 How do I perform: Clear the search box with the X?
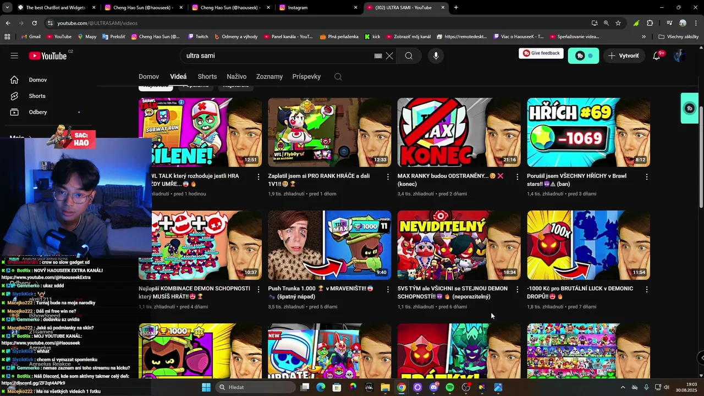(x=389, y=56)
